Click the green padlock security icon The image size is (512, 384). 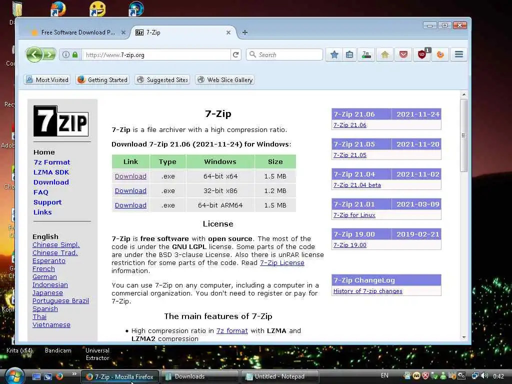(75, 54)
